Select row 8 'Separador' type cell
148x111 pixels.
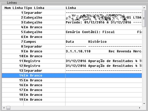44,46
